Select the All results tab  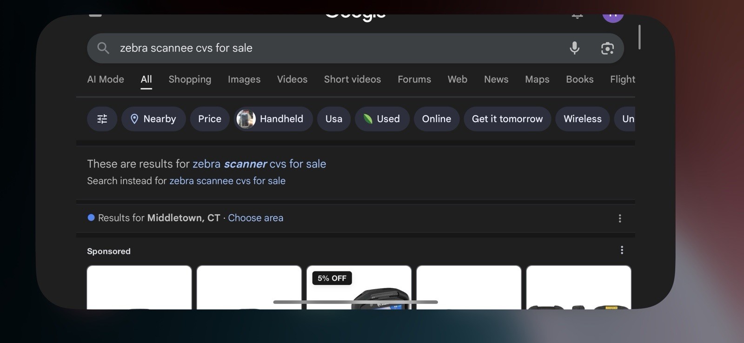pyautogui.click(x=146, y=79)
